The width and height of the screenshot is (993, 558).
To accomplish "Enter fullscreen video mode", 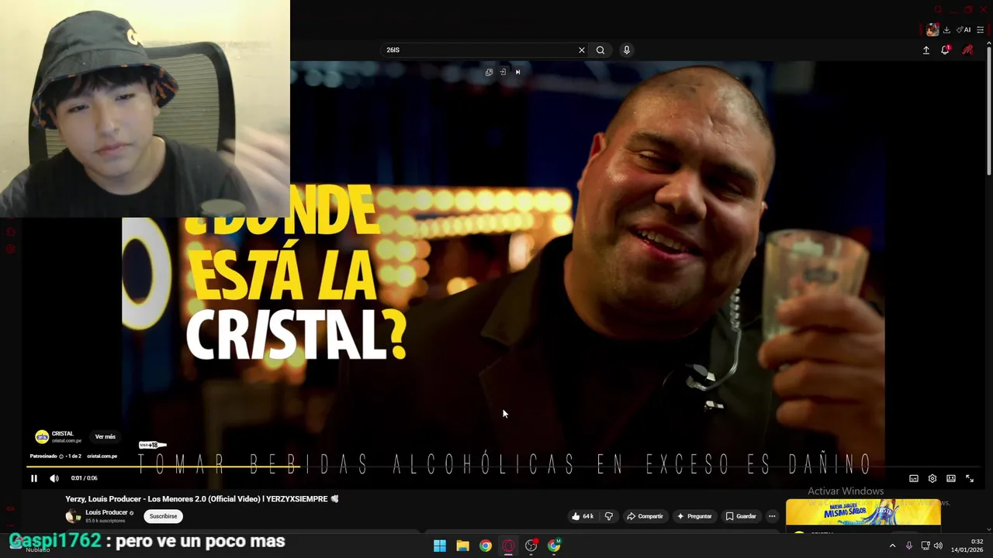I will click(970, 478).
